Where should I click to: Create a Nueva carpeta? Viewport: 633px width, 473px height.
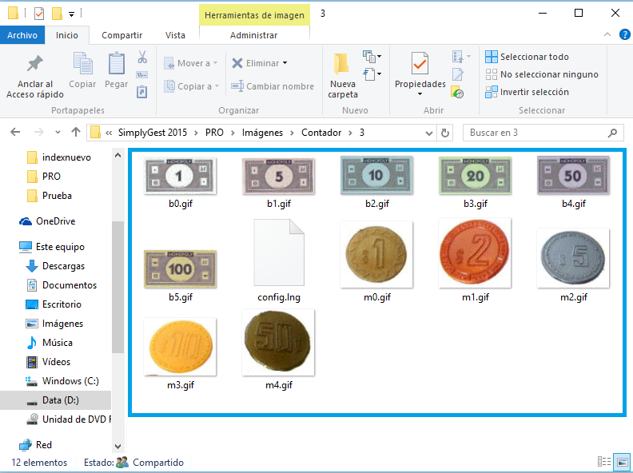click(x=343, y=76)
